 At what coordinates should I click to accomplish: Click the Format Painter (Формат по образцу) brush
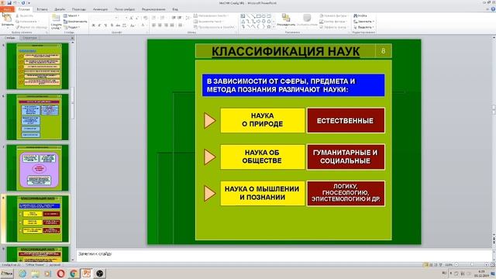coord(17,27)
